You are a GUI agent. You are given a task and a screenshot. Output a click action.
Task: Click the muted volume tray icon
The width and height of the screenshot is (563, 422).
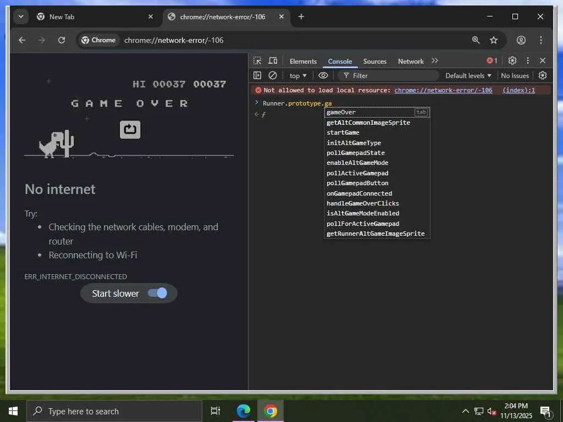tap(492, 411)
